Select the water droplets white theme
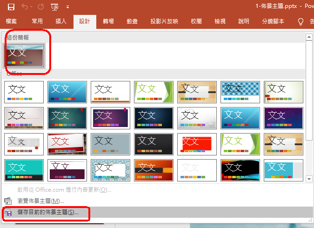314x228 pixels. tap(197, 118)
